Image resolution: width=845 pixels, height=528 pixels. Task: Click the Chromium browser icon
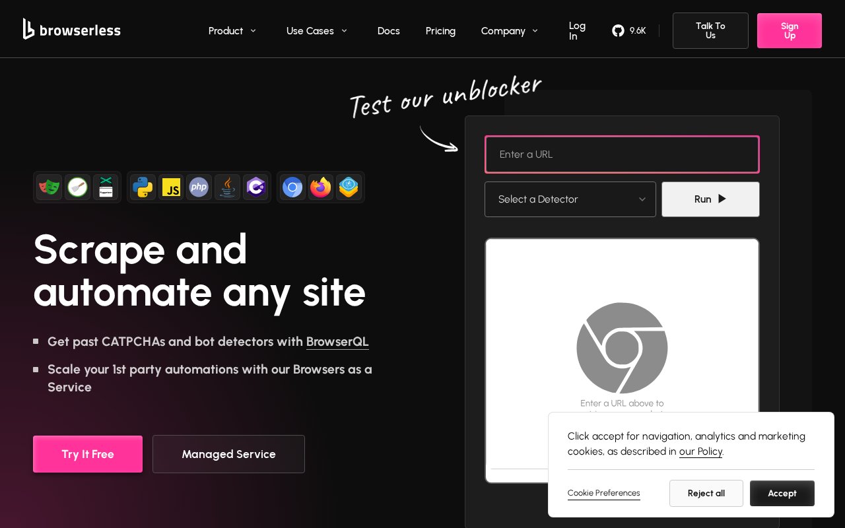pos(292,187)
